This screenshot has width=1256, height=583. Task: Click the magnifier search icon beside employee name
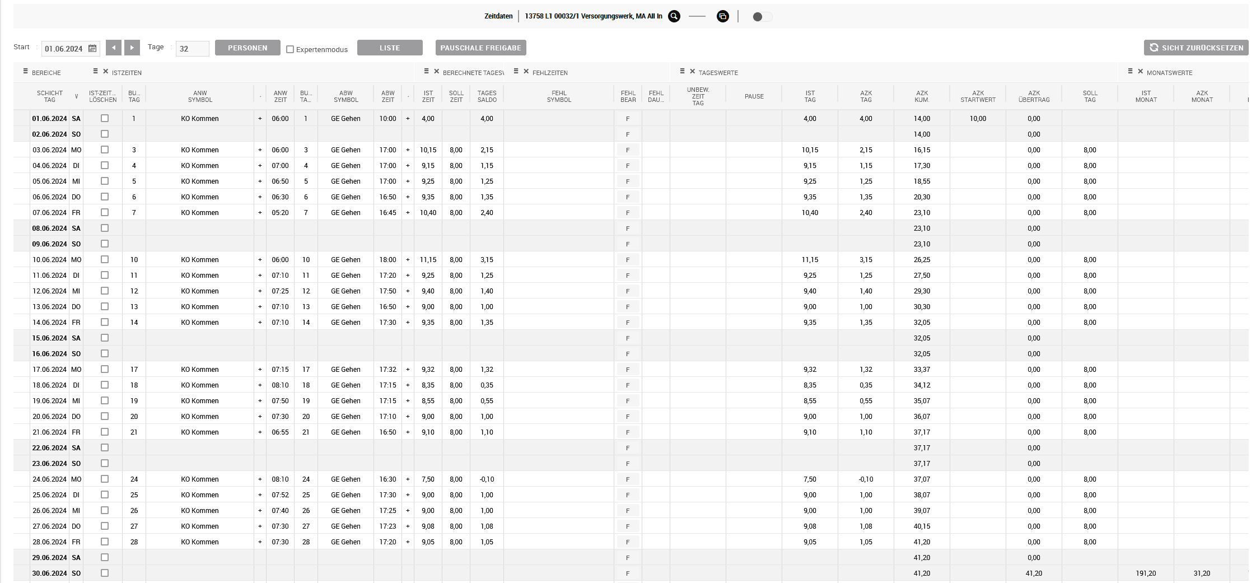pyautogui.click(x=674, y=17)
